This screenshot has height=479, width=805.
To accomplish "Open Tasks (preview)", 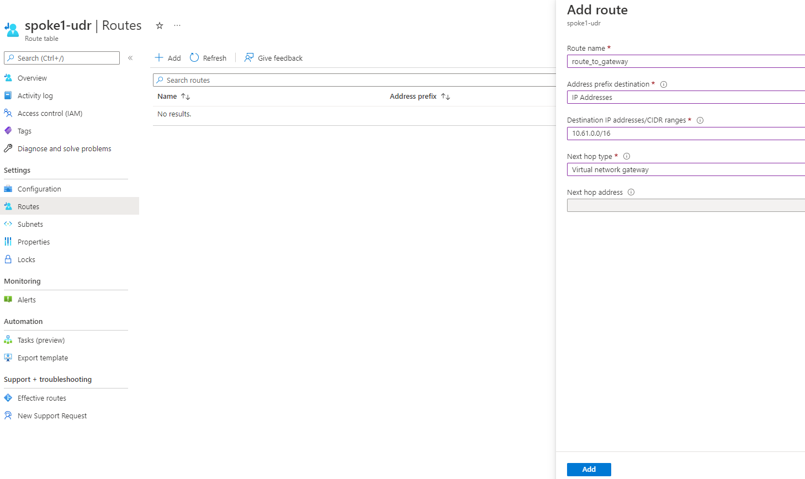I will click(41, 340).
